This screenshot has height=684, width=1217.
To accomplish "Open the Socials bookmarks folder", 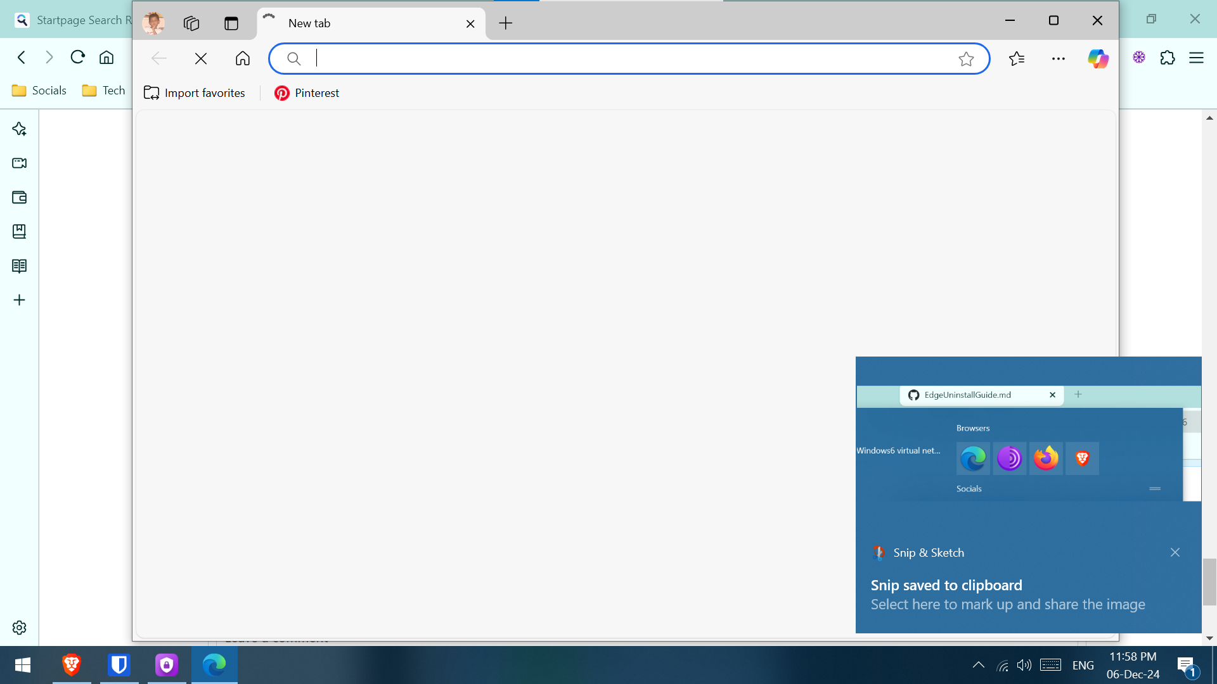I will pyautogui.click(x=39, y=91).
